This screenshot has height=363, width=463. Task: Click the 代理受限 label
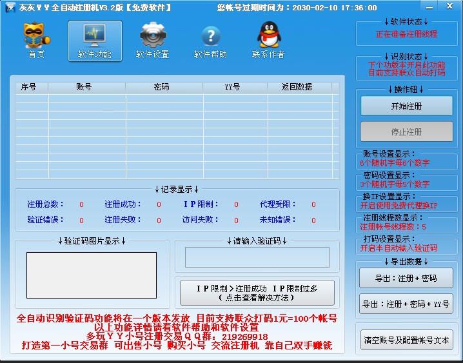[x=277, y=204]
